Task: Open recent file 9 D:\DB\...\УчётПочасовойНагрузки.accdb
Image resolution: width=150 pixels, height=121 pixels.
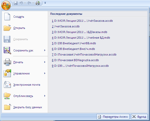Action: tap(80, 66)
